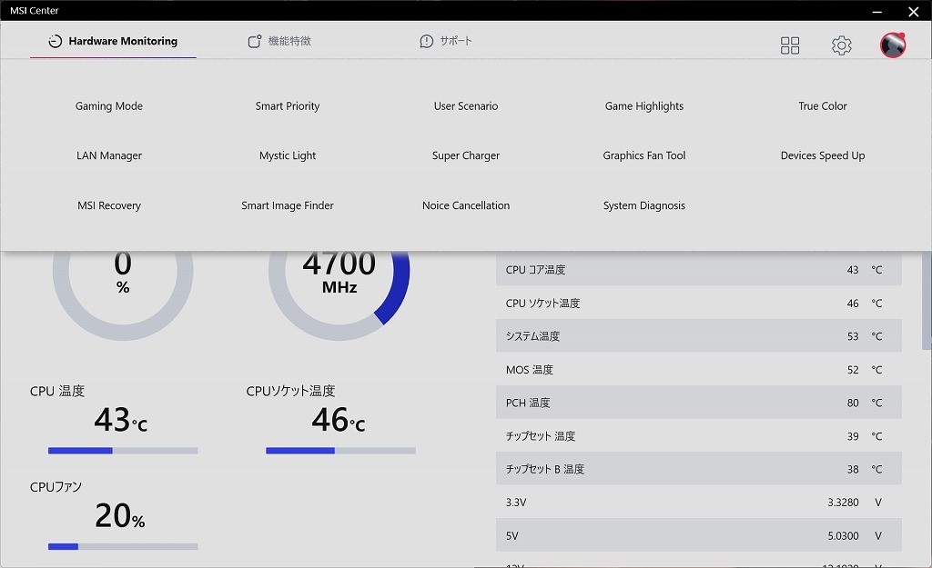Click the 20% CPU fan value
This screenshot has height=568, width=932.
pos(120,515)
